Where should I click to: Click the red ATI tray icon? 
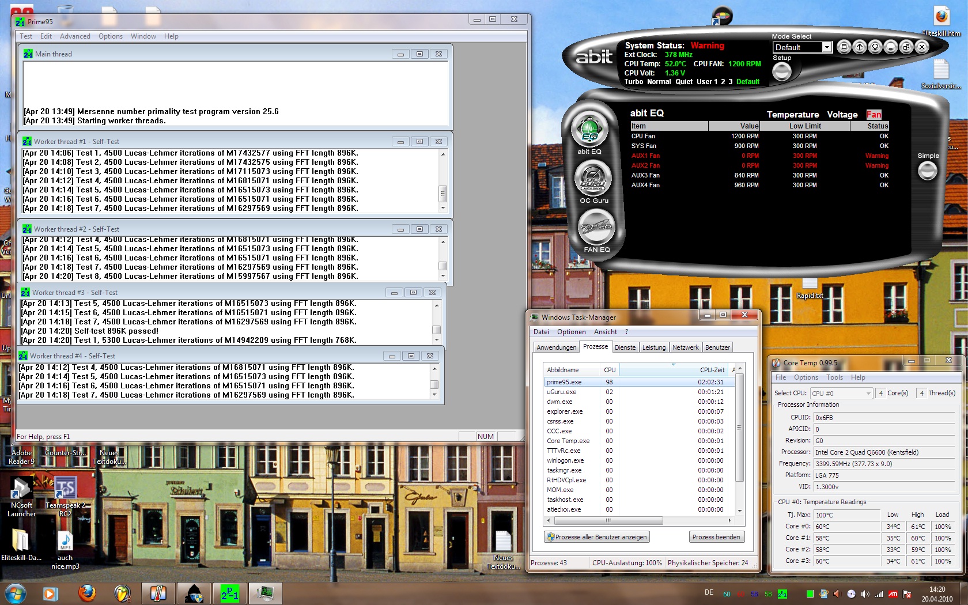point(893,594)
